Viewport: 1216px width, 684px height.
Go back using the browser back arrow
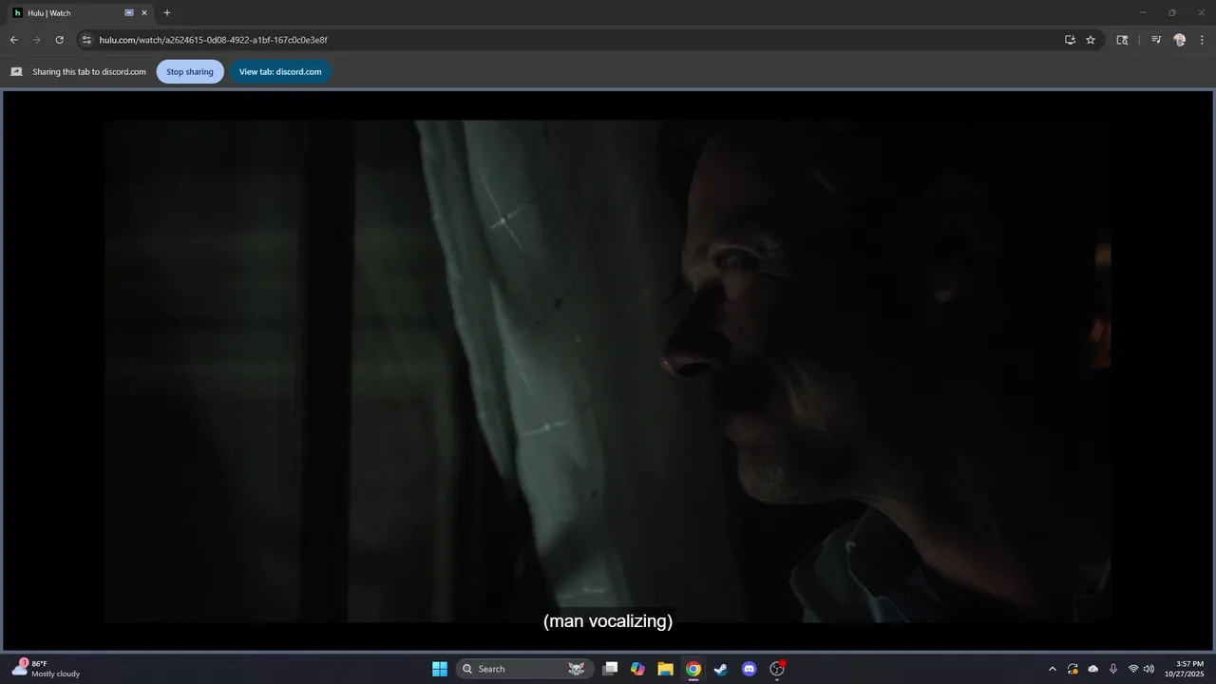pos(13,40)
